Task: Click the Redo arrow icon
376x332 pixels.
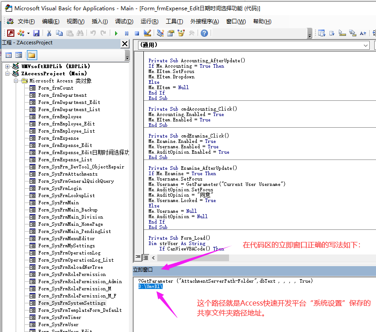Action: (104, 33)
